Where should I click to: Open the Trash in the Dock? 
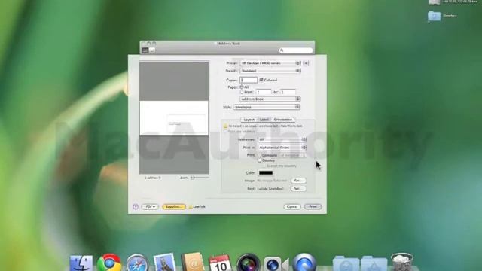401,263
